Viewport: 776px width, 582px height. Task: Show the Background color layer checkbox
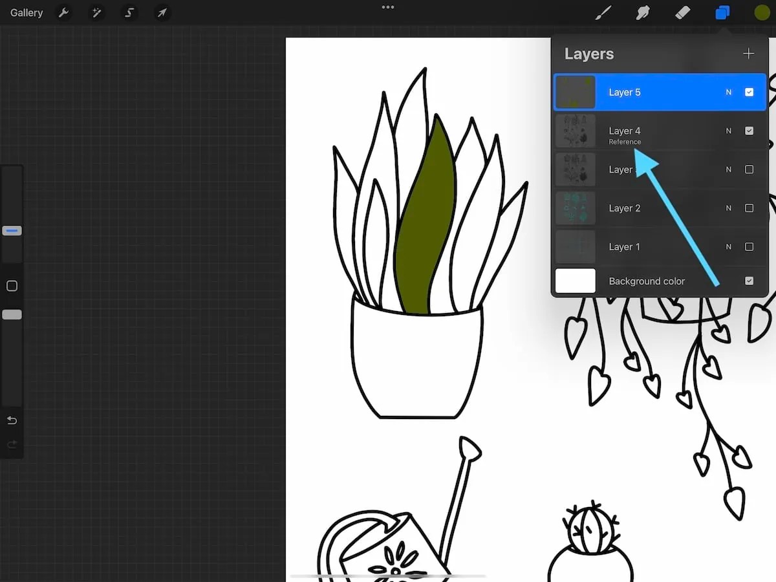749,281
